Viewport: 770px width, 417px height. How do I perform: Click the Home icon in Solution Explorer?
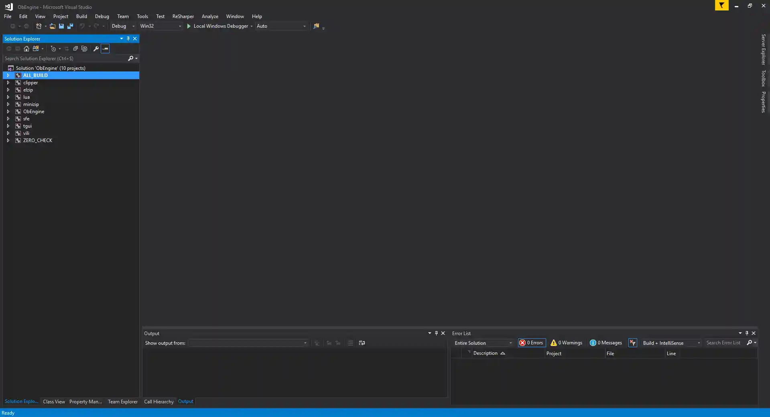(x=26, y=49)
